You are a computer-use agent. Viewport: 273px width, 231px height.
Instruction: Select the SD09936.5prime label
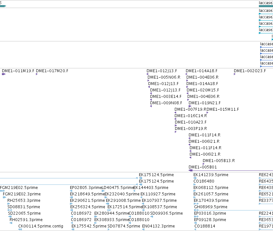pyautogui.click(x=166, y=213)
